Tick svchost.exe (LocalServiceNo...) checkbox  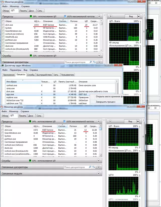point(3,154)
